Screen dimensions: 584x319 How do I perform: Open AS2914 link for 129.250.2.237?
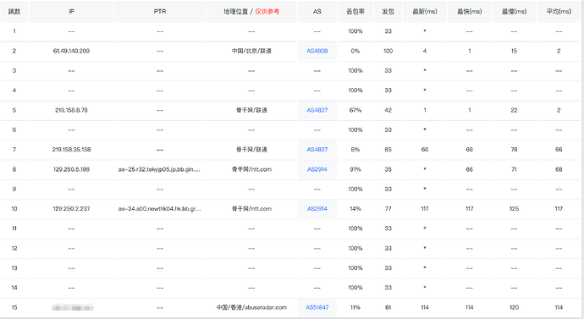pos(317,209)
